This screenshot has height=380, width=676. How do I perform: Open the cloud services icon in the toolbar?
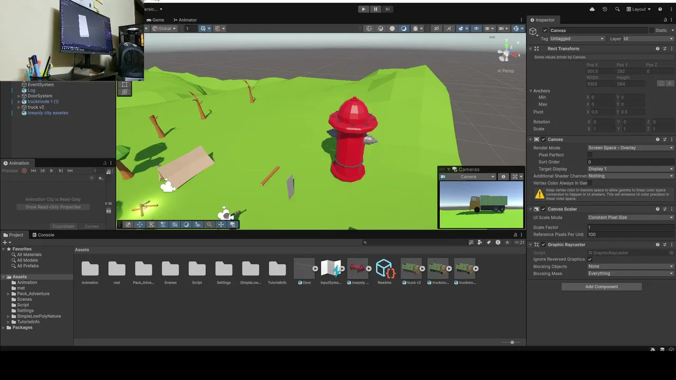592,9
